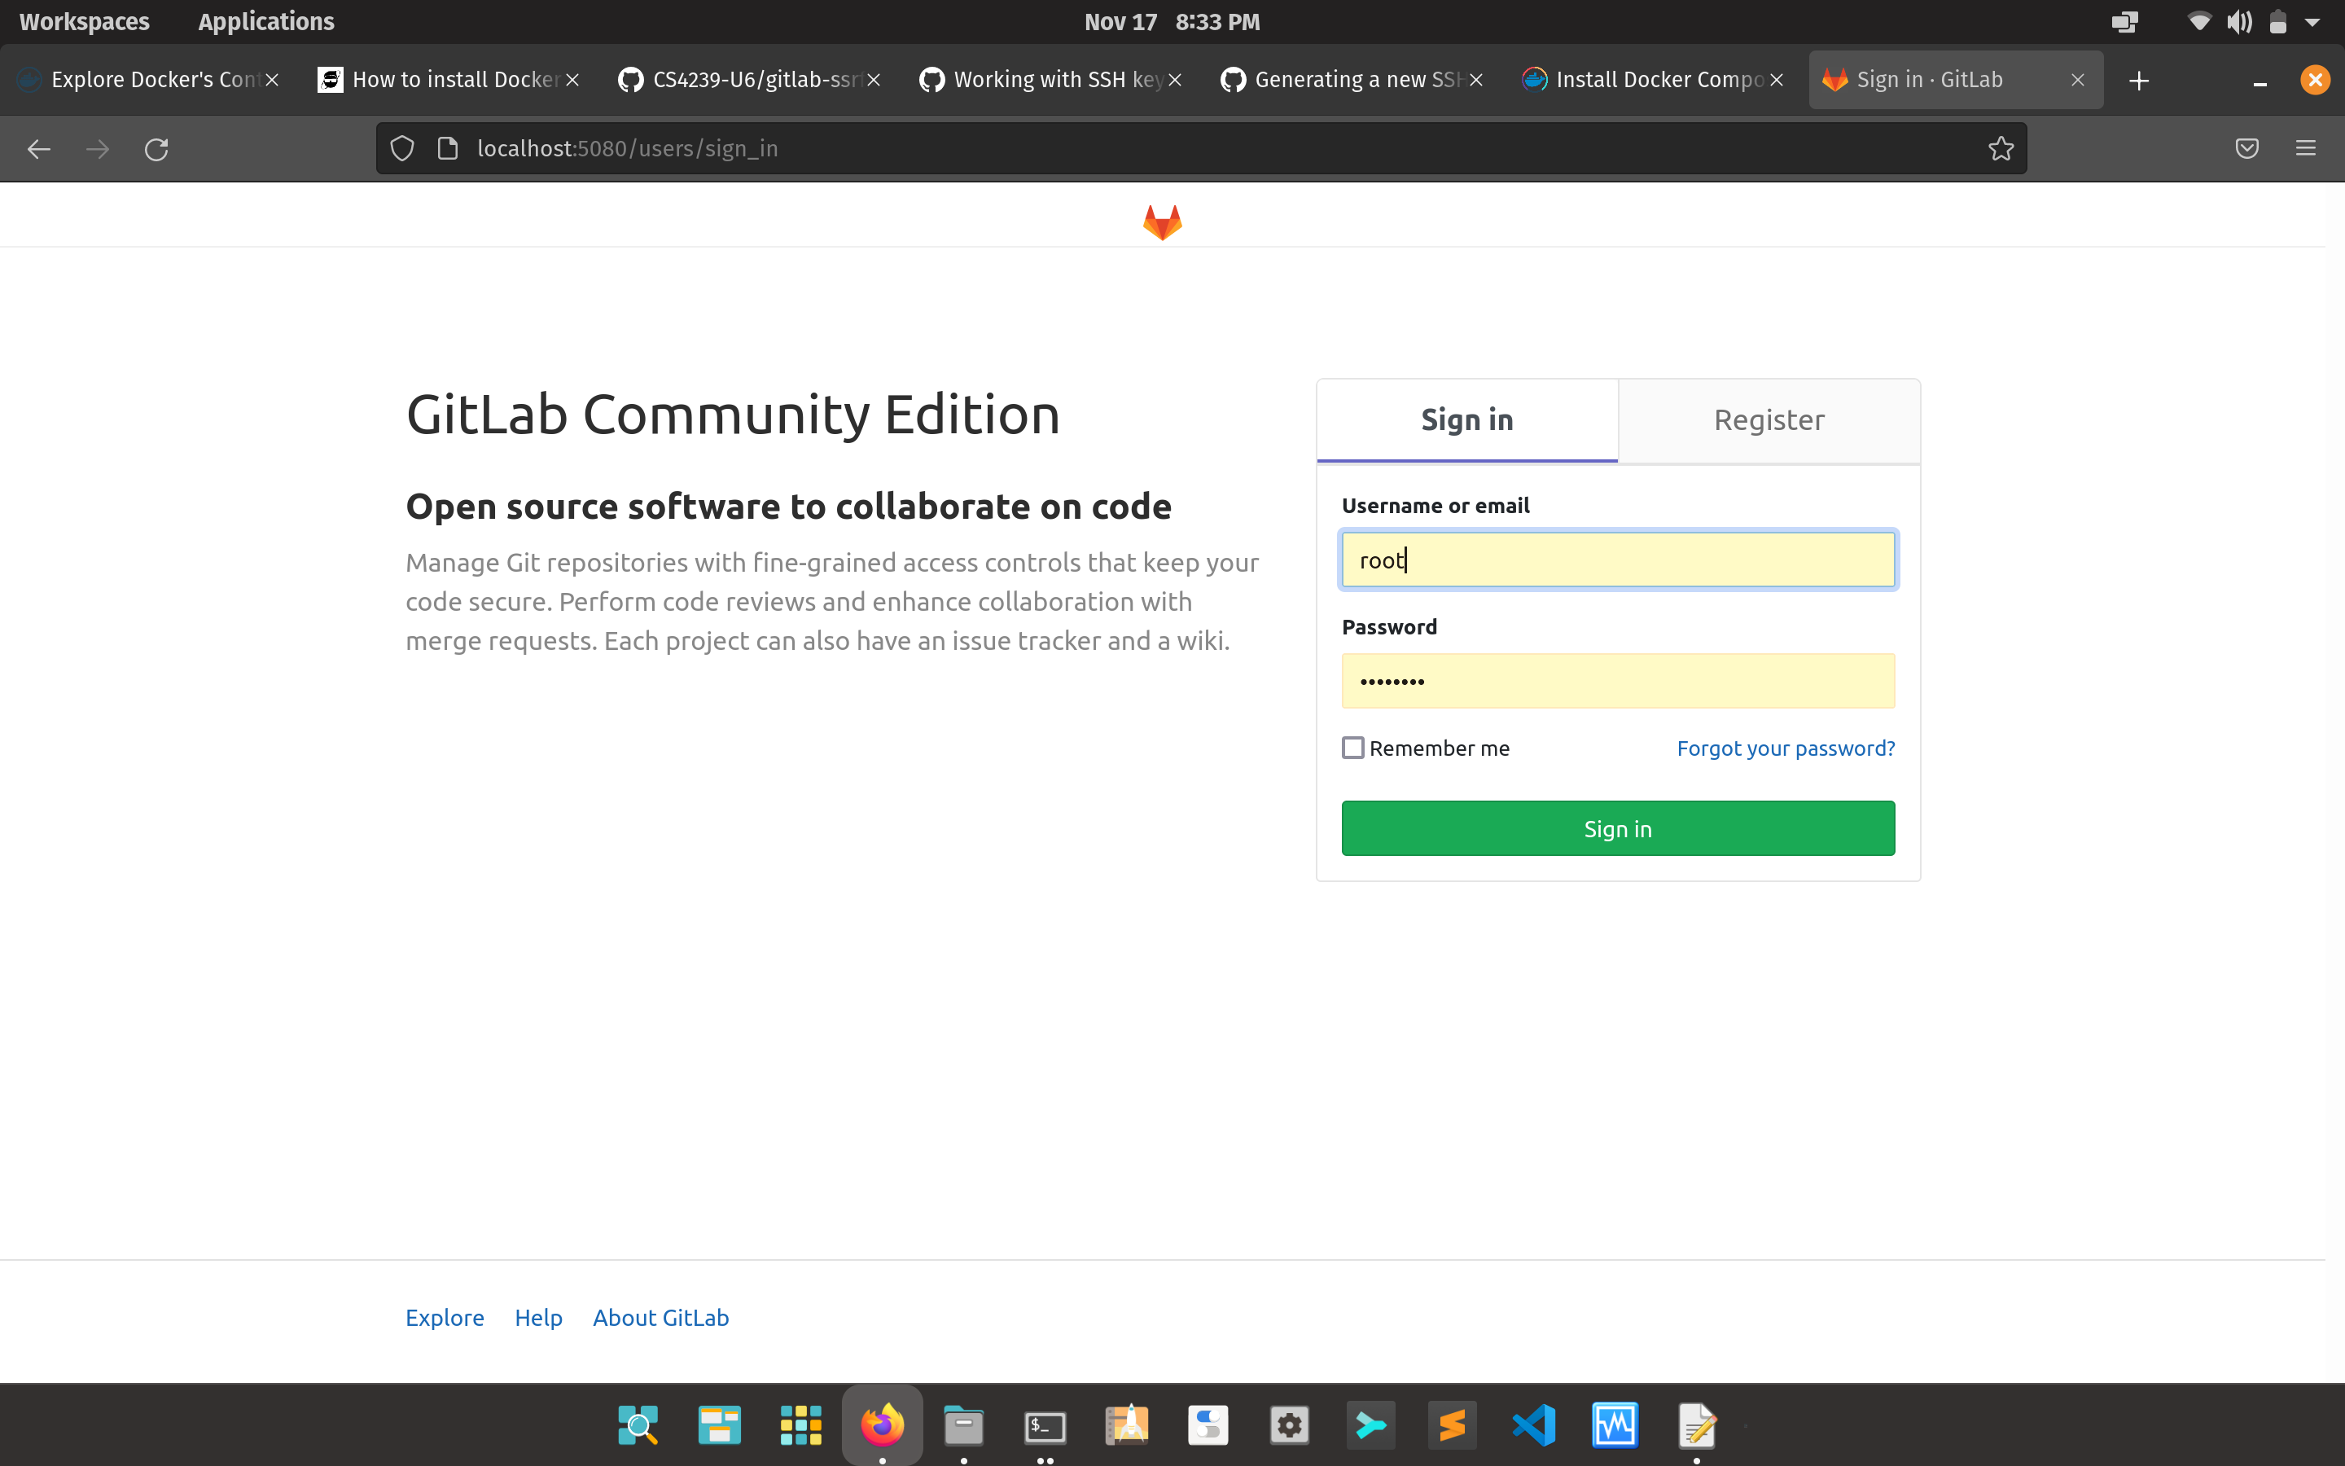Click Forgot your password link
Viewport: 2345px width, 1466px height.
tap(1785, 748)
